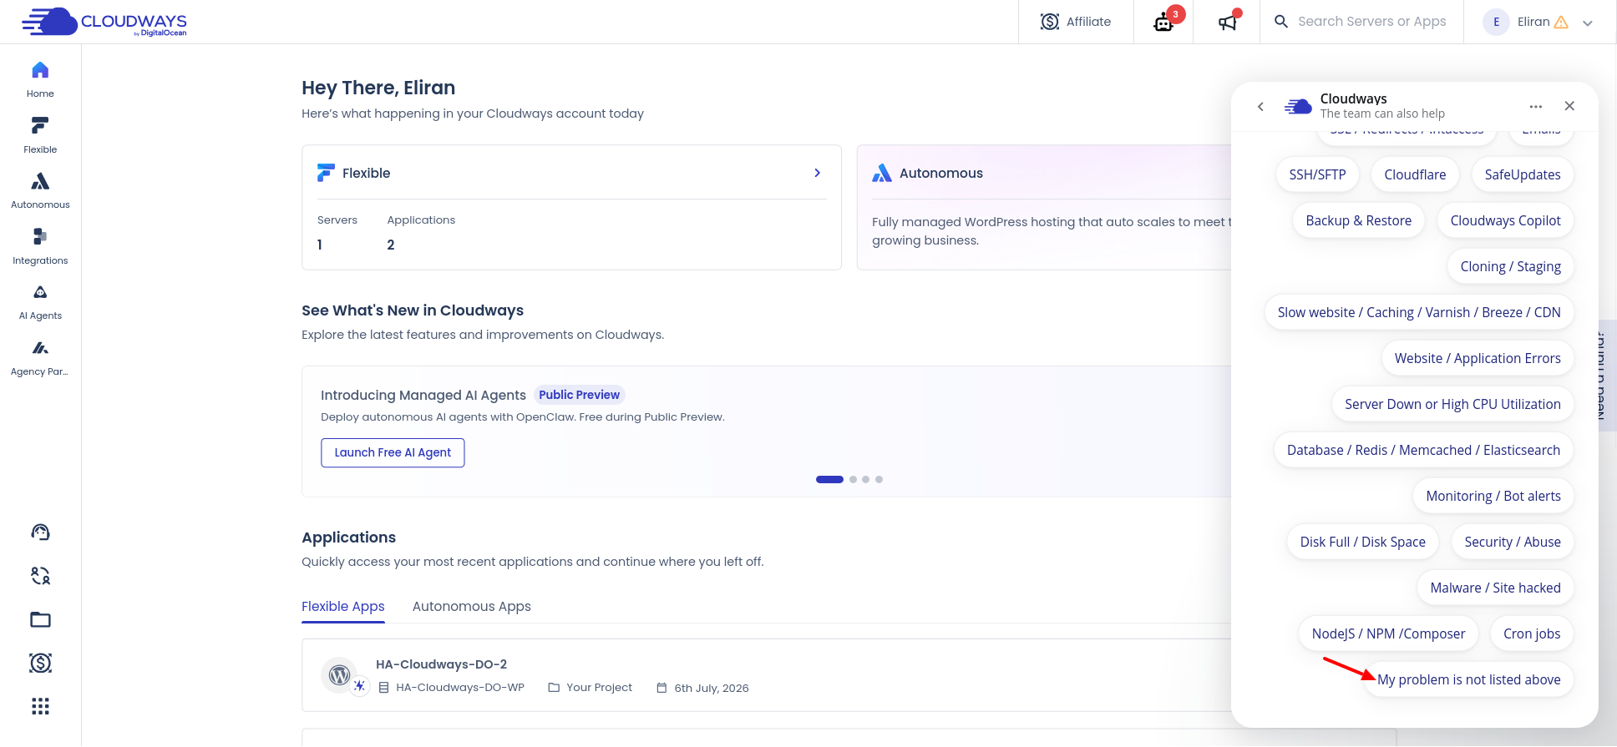
Task: Select the fourth carousel dot
Action: tap(879, 479)
